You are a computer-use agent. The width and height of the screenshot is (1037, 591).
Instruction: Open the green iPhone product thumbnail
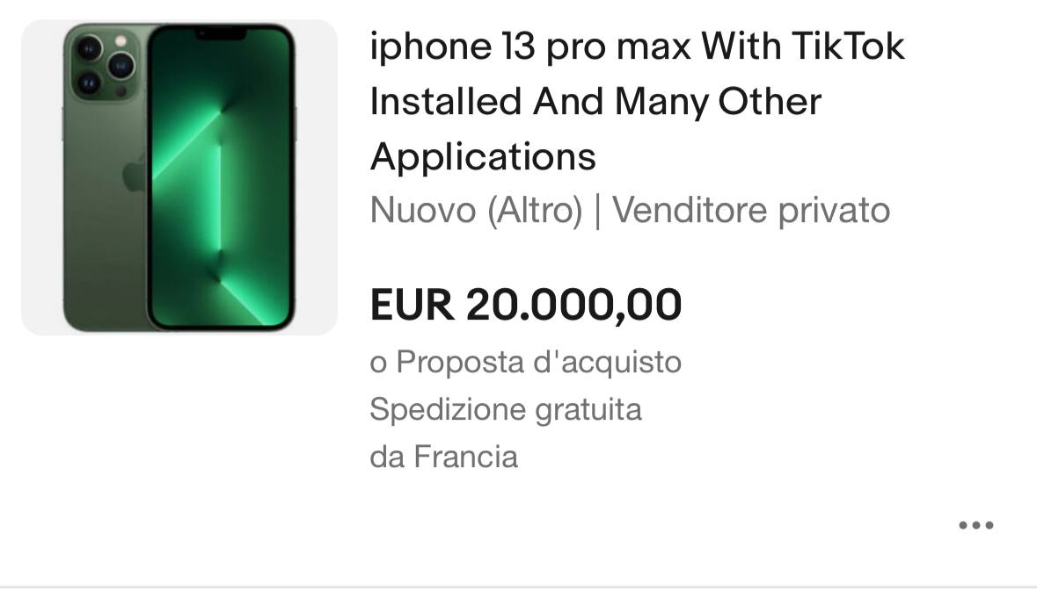pos(179,177)
